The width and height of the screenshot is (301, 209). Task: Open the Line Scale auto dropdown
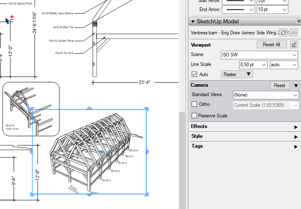point(284,65)
